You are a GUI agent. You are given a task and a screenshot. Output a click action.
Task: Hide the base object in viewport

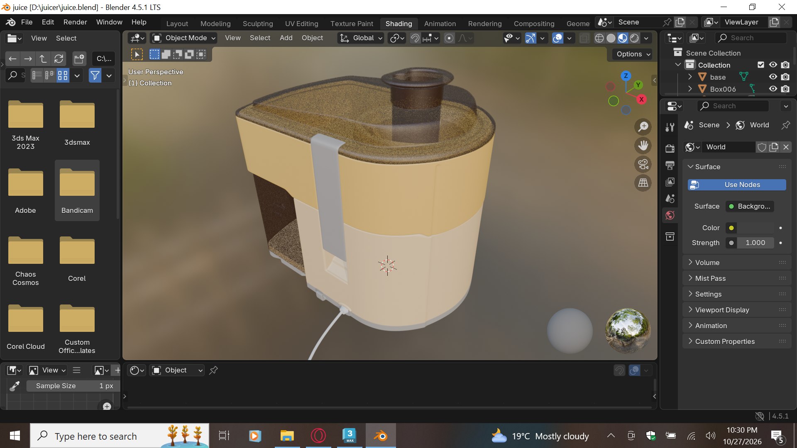coord(773,77)
